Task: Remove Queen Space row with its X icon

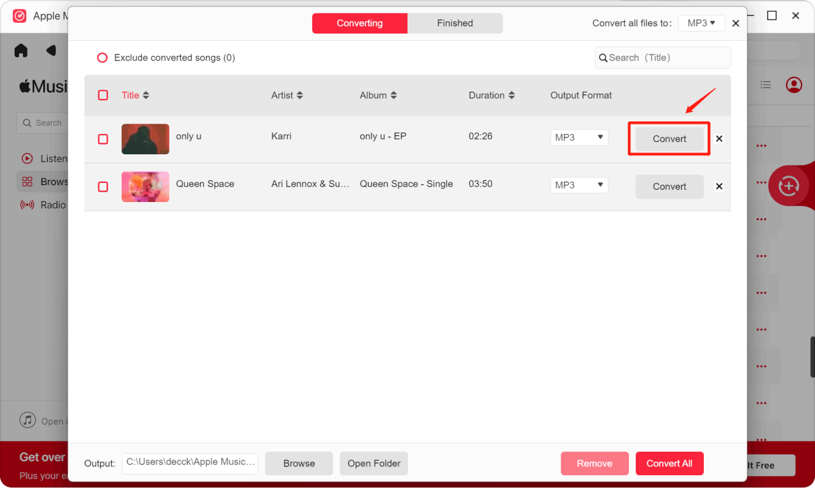Action: pos(720,186)
